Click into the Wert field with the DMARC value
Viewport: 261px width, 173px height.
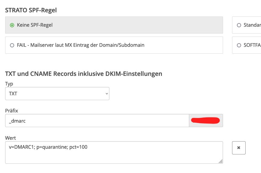coord(114,153)
